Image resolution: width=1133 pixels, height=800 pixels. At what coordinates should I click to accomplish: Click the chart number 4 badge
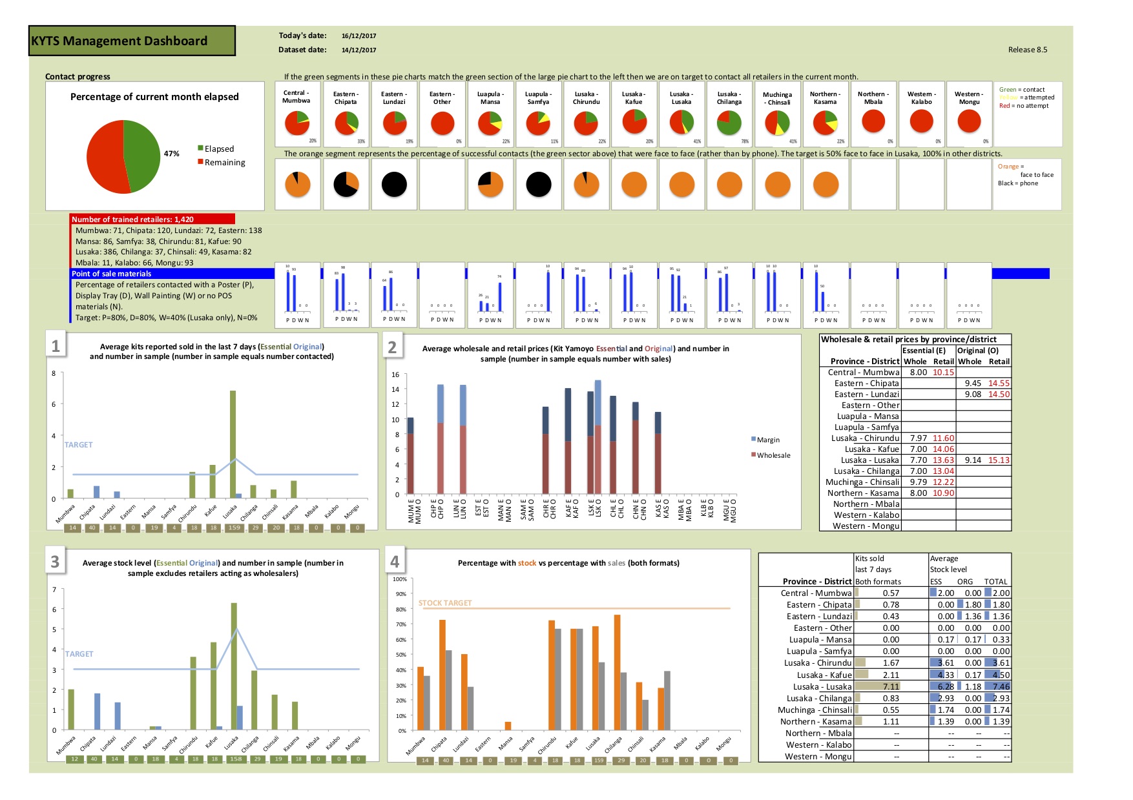tap(395, 562)
